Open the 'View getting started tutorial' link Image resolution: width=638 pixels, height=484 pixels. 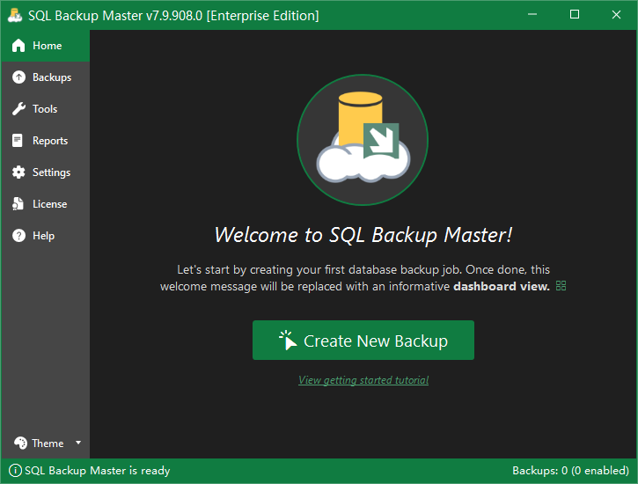coord(363,380)
